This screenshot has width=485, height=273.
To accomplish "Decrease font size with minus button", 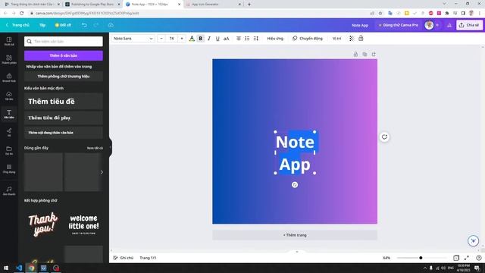I will [x=161, y=39].
